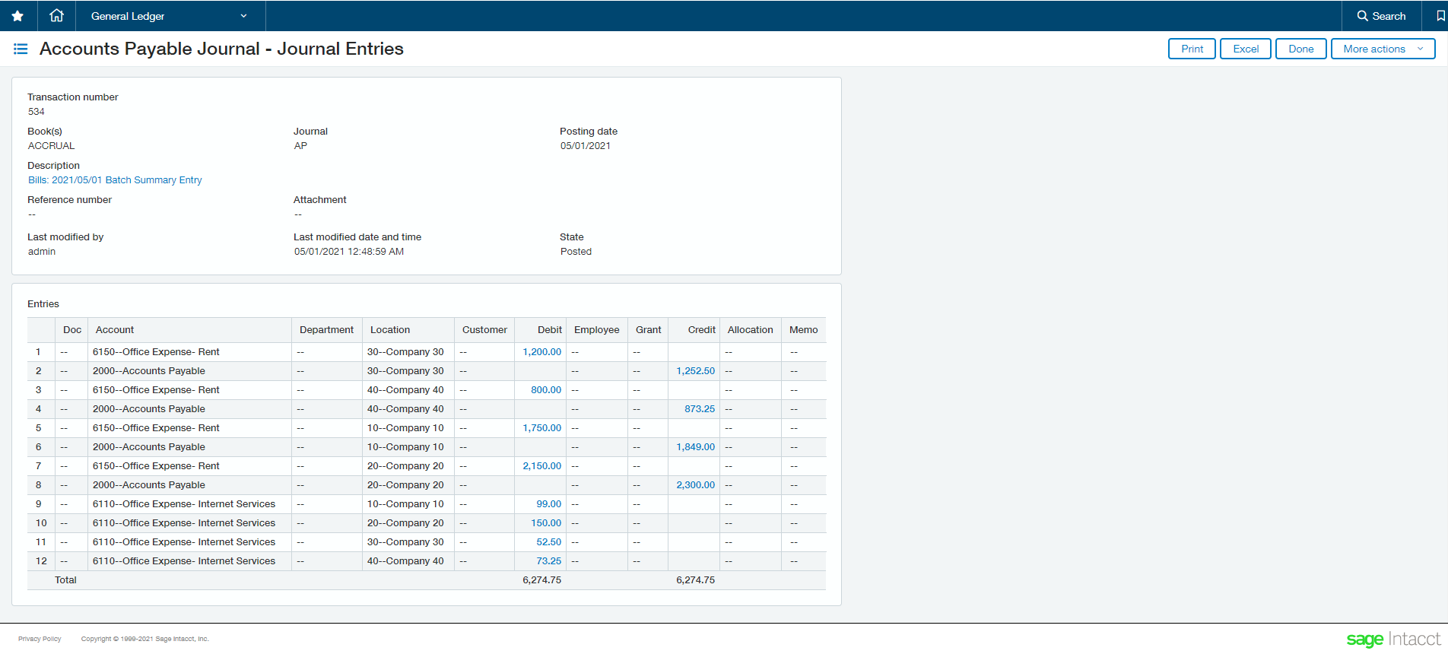1448x654 pixels.
Task: Click the Done button
Action: (1300, 49)
